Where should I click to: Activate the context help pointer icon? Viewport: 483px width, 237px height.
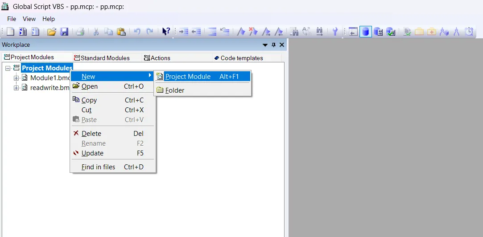pyautogui.click(x=166, y=31)
